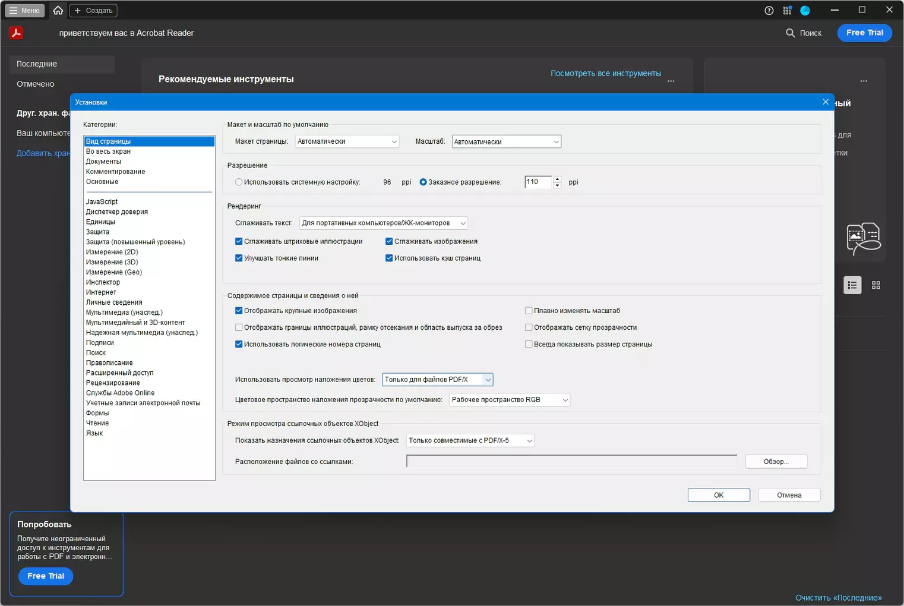Open Масштаб dropdown
The width and height of the screenshot is (904, 606).
click(506, 141)
